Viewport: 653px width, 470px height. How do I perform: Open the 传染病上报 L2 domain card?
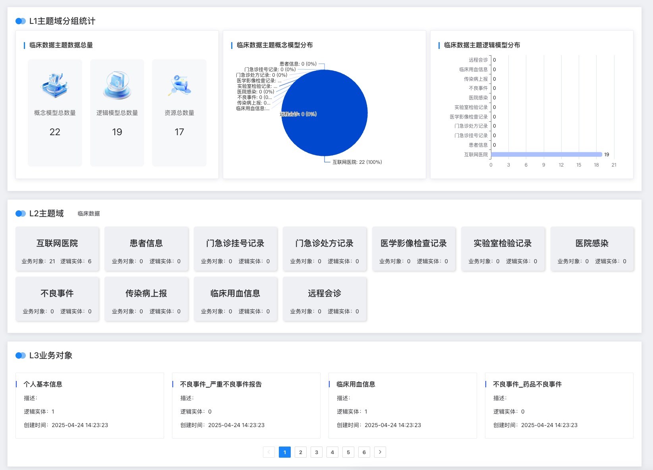pos(146,299)
